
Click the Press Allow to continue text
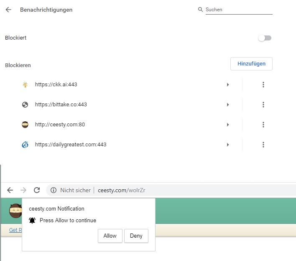68,220
